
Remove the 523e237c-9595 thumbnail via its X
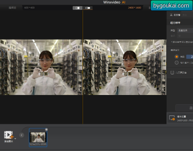point(47,130)
